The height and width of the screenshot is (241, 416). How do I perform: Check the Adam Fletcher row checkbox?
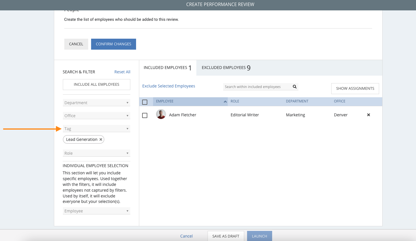pos(145,115)
